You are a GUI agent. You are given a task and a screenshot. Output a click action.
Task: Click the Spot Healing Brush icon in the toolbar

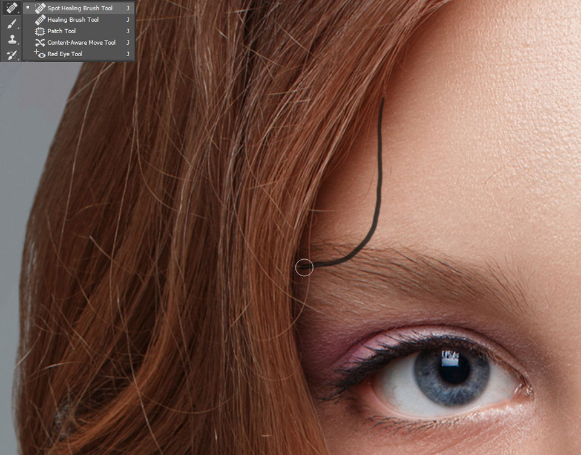pos(11,9)
